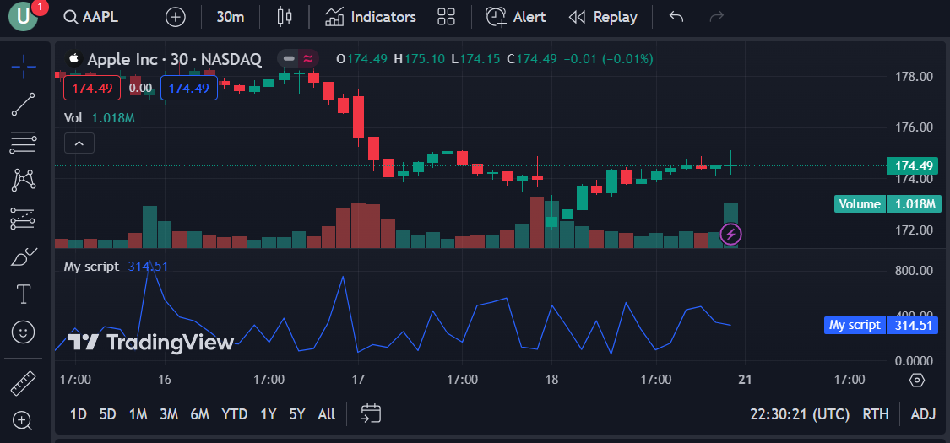The width and height of the screenshot is (950, 443).
Task: Click the red 174.49 sell price button
Action: tap(92, 89)
